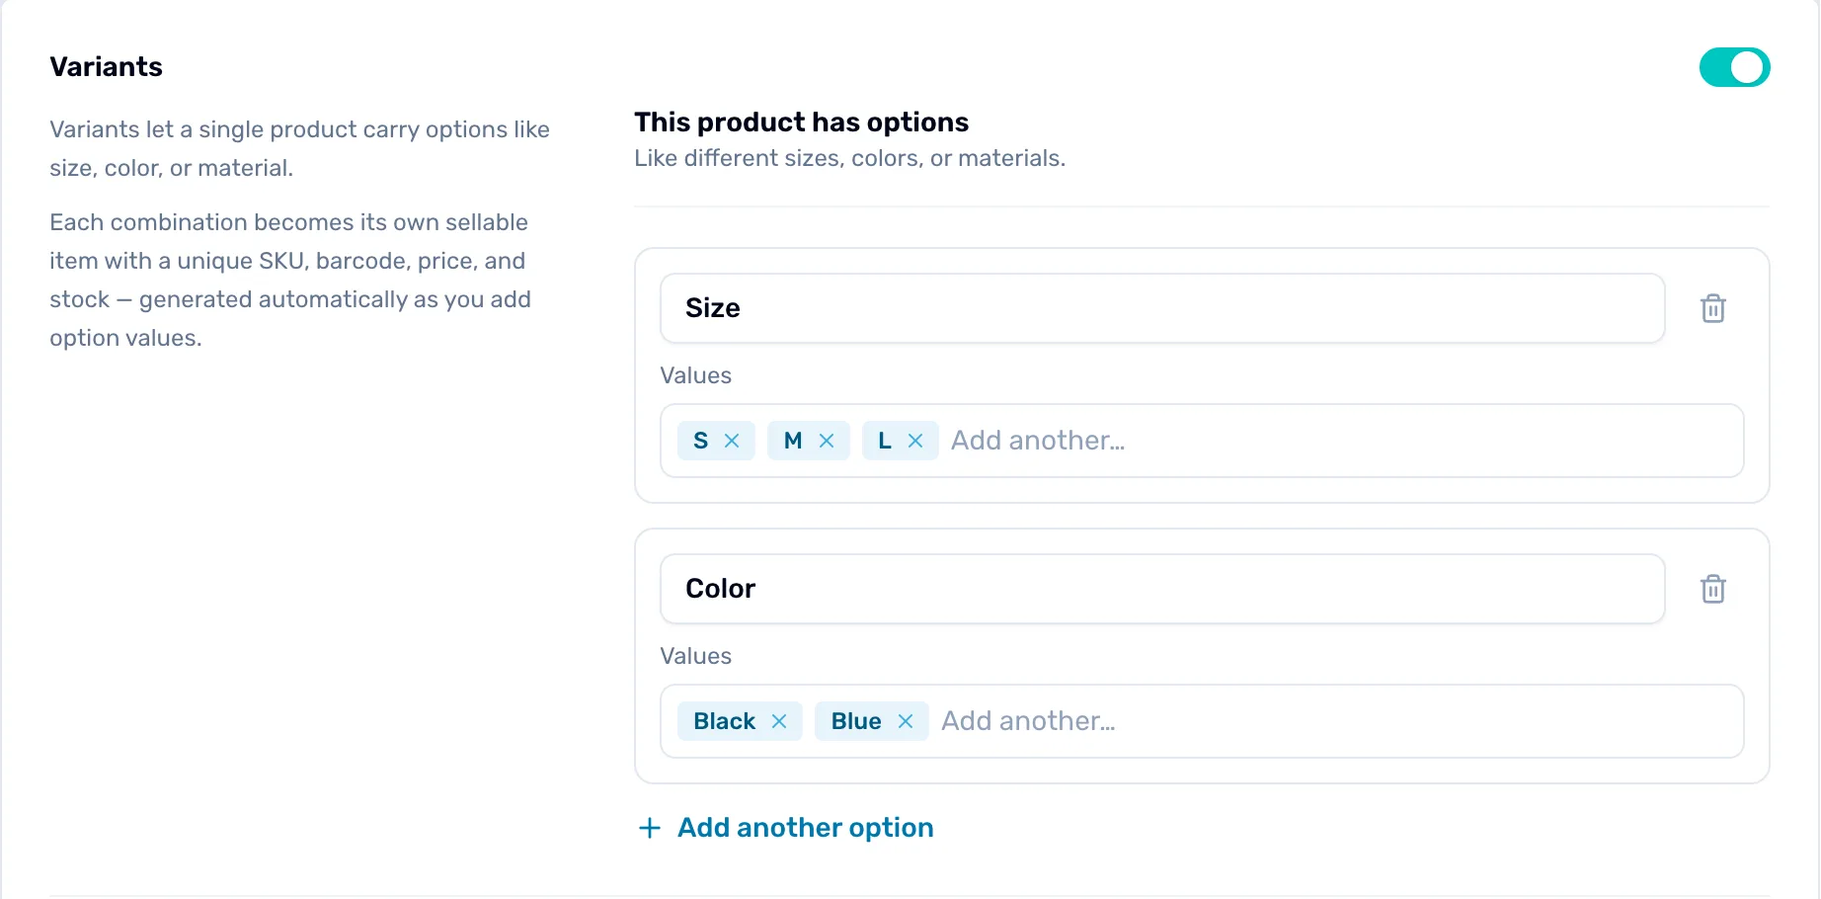Edit the Size option name field
The image size is (1821, 899).
[1162, 308]
